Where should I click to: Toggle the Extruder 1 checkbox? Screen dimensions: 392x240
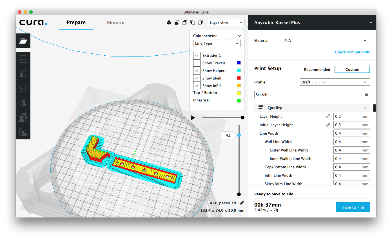click(x=197, y=55)
